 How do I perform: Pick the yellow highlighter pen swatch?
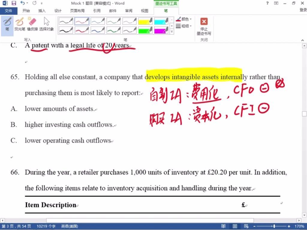pos(145,21)
